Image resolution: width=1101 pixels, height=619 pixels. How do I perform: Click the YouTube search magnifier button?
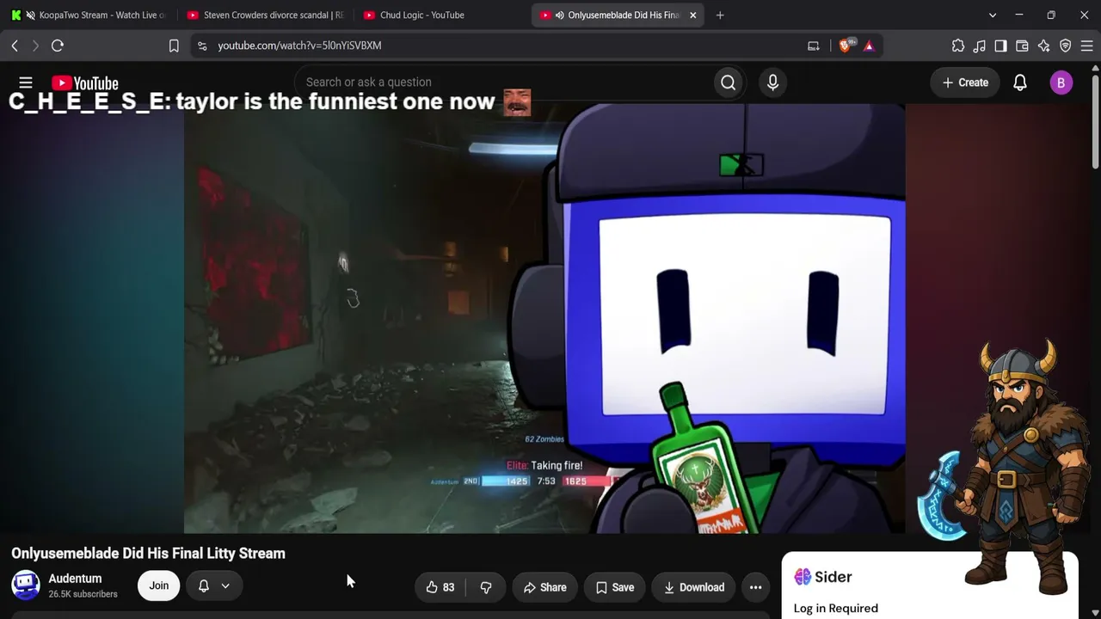tap(729, 83)
